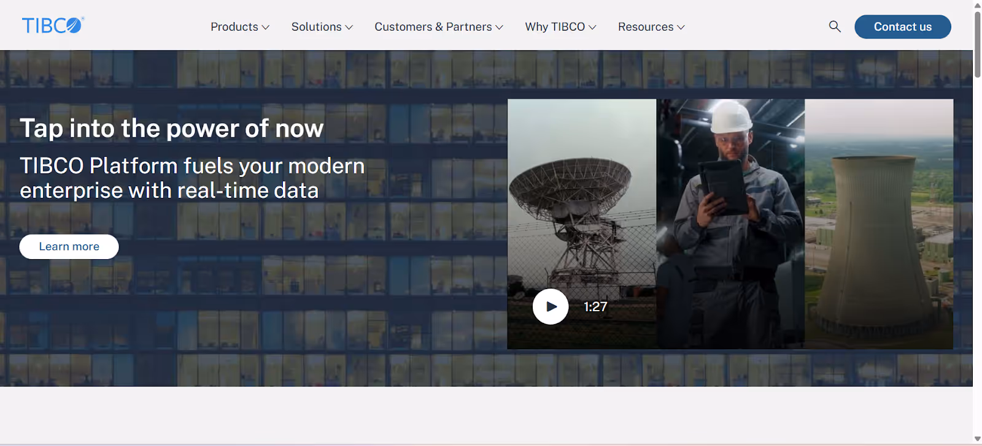
Task: Click the 'Tap into the power of now' heading
Action: (x=172, y=129)
